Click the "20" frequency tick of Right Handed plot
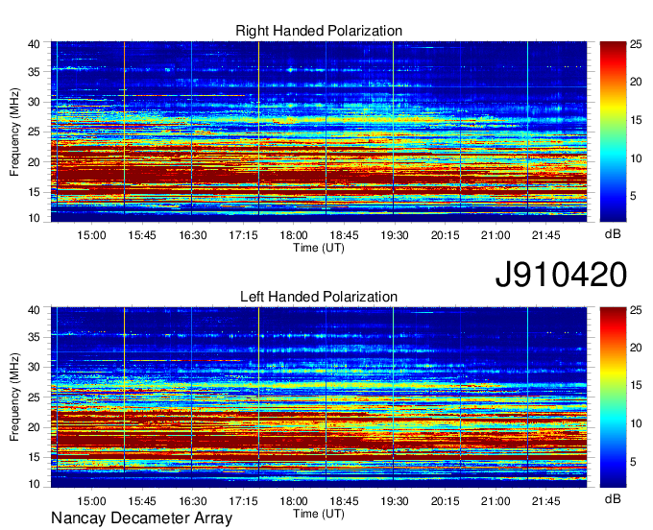 pos(35,162)
